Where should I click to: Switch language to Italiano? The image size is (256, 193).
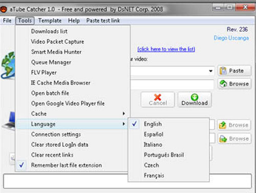click(x=168, y=144)
